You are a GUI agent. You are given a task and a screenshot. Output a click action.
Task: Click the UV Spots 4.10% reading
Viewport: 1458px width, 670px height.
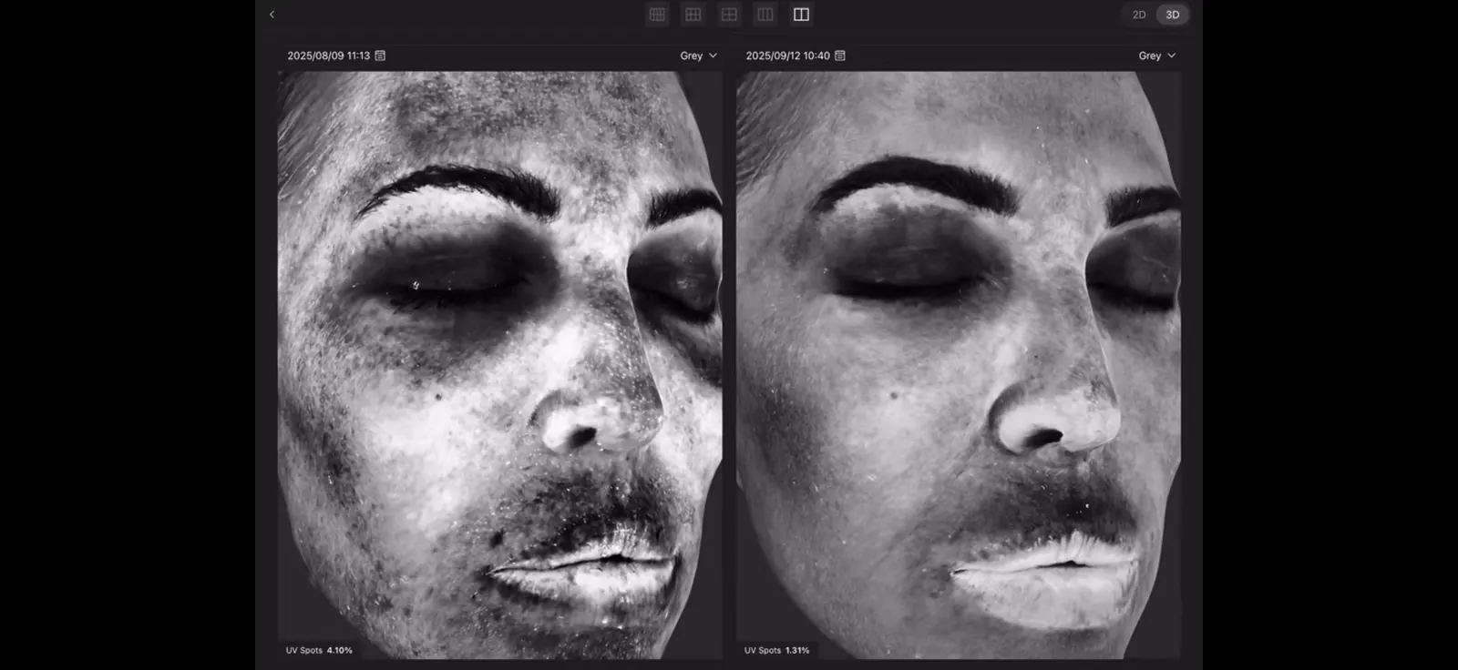pyautogui.click(x=319, y=650)
